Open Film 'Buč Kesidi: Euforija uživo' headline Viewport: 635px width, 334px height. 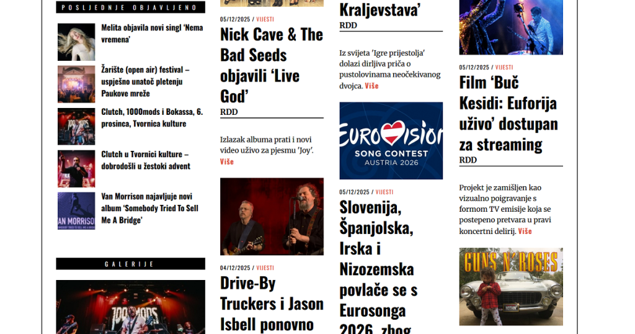pyautogui.click(x=508, y=114)
